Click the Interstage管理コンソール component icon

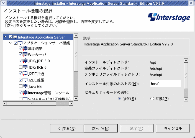pyautogui.click(x=25, y=93)
